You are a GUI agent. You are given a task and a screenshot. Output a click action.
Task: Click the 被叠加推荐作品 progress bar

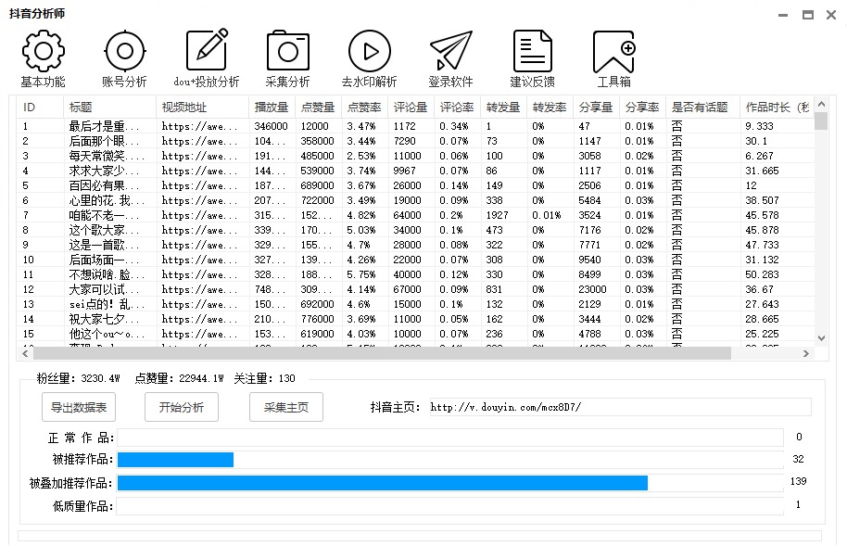click(450, 483)
